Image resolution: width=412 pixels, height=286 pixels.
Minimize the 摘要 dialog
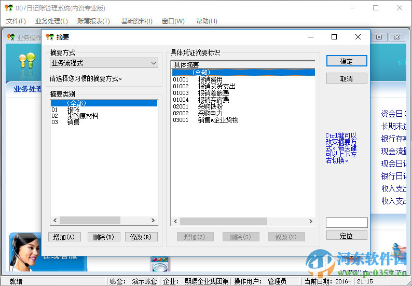(311, 37)
